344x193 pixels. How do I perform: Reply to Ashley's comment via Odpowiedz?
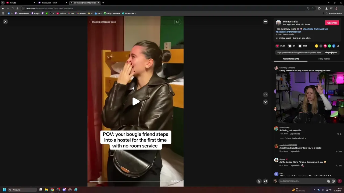click(295, 165)
